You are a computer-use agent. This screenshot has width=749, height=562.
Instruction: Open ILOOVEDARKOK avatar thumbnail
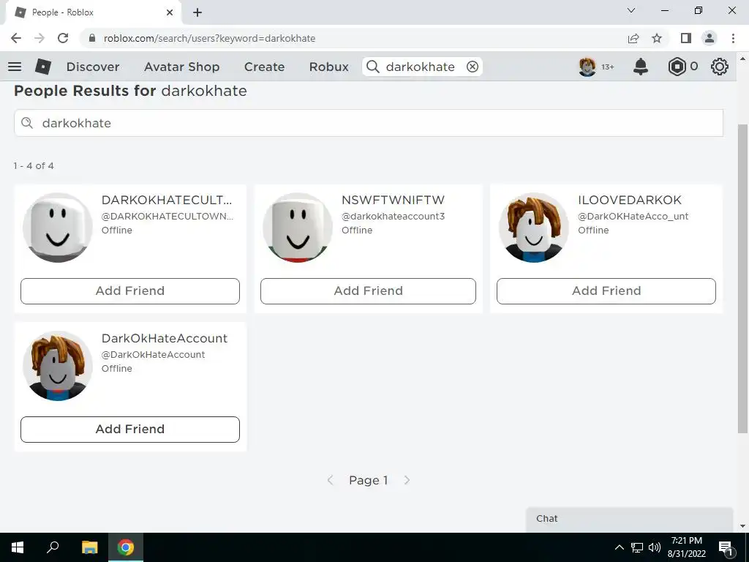[534, 228]
